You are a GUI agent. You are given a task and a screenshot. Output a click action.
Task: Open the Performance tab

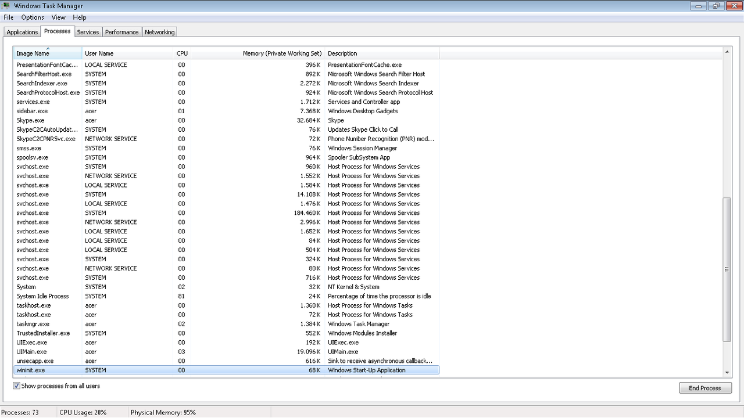click(x=121, y=32)
